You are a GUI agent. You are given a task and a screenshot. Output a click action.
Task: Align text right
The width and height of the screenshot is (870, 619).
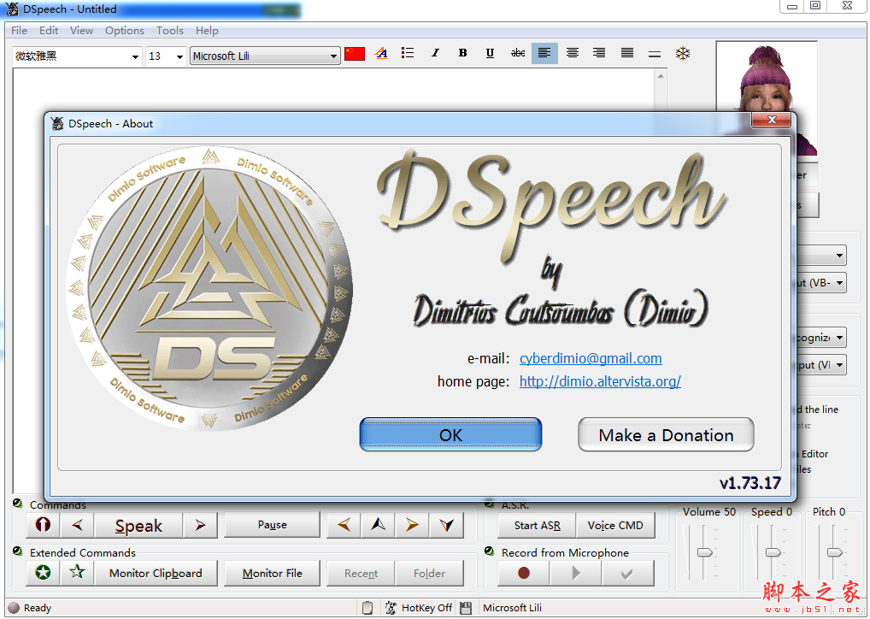[599, 53]
